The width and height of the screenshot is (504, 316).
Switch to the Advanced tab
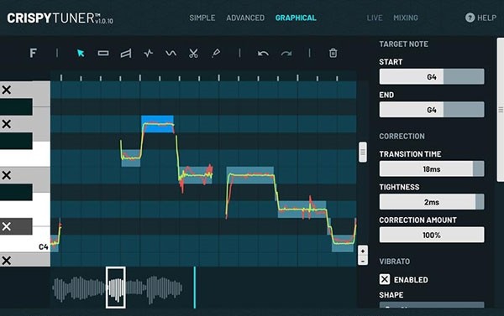(245, 18)
